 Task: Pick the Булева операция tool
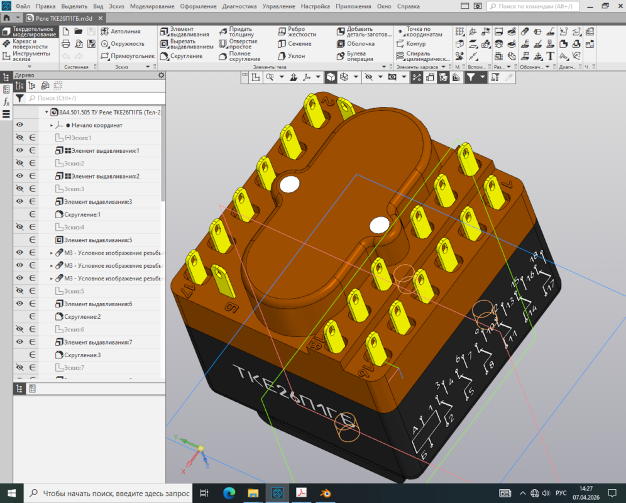pos(355,56)
